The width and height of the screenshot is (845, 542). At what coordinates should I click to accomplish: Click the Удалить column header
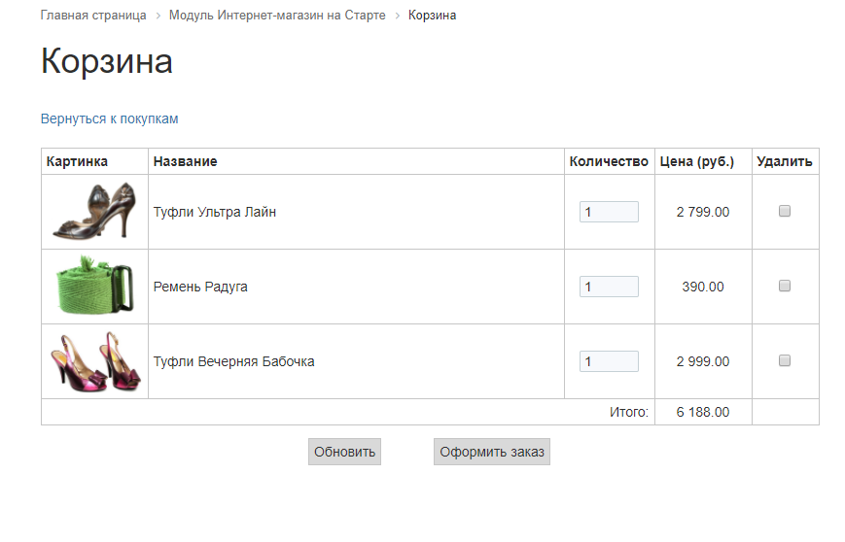tap(784, 161)
